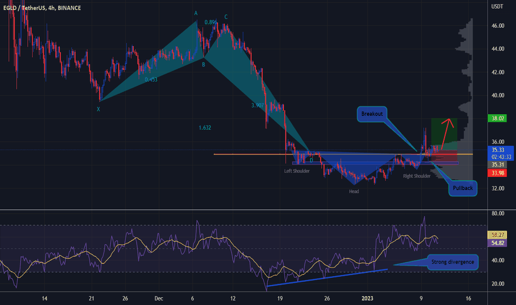Click point D of the harmonic pattern

pos(311,160)
